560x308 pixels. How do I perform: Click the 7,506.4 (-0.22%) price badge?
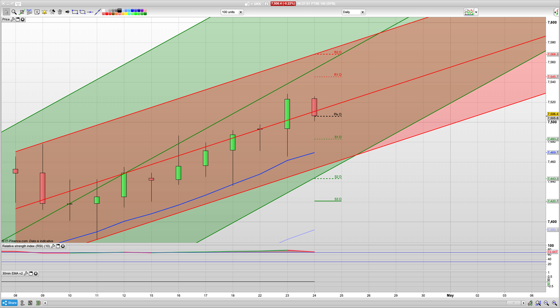(283, 4)
